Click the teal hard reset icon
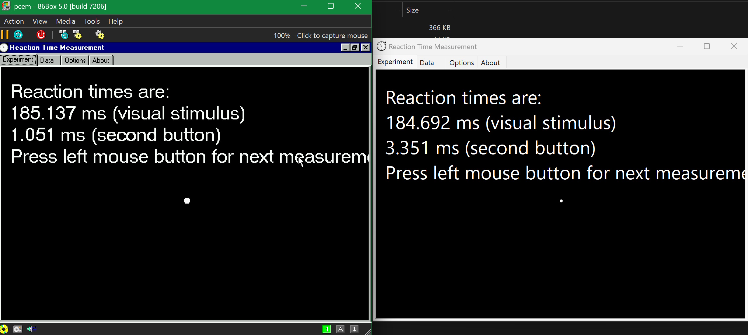This screenshot has height=335, width=748. (x=18, y=35)
